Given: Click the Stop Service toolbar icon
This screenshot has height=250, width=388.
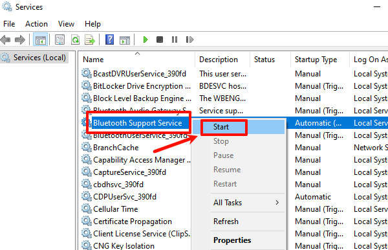Looking at the screenshot, I should click(160, 40).
